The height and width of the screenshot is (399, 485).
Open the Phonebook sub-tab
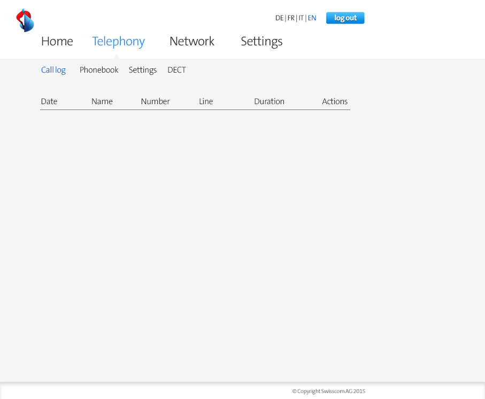[x=99, y=70]
